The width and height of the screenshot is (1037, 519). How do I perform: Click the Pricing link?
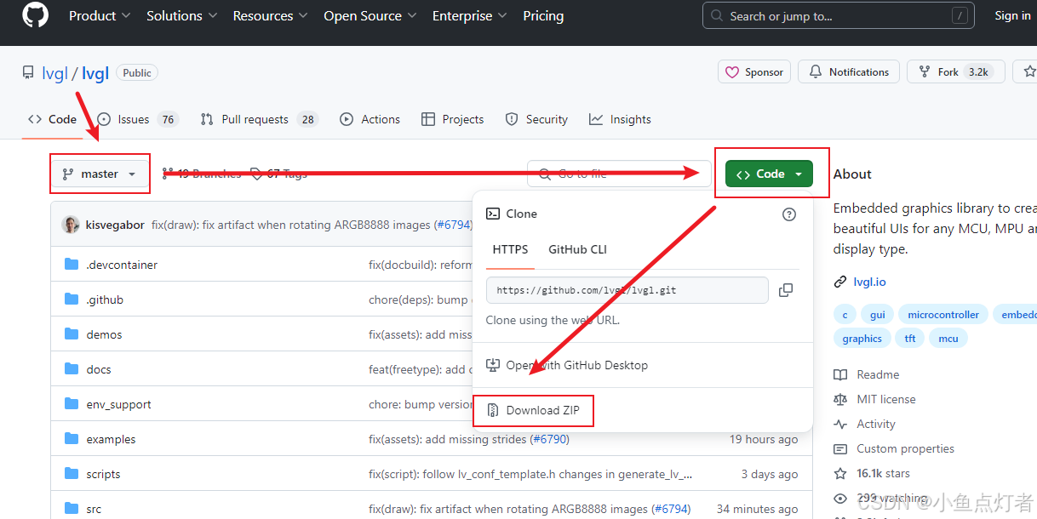543,16
